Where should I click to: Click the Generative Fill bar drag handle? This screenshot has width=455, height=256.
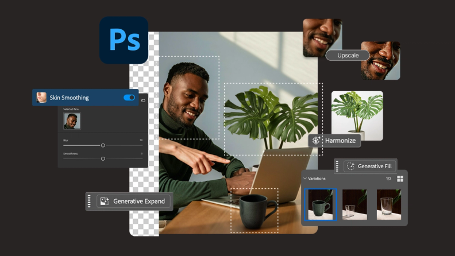click(337, 166)
